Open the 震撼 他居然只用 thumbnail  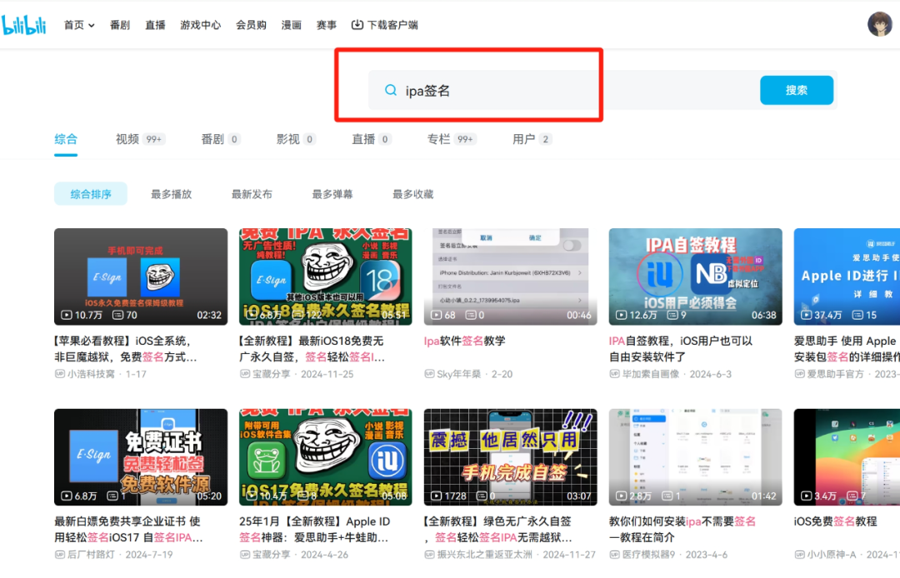[x=510, y=457]
